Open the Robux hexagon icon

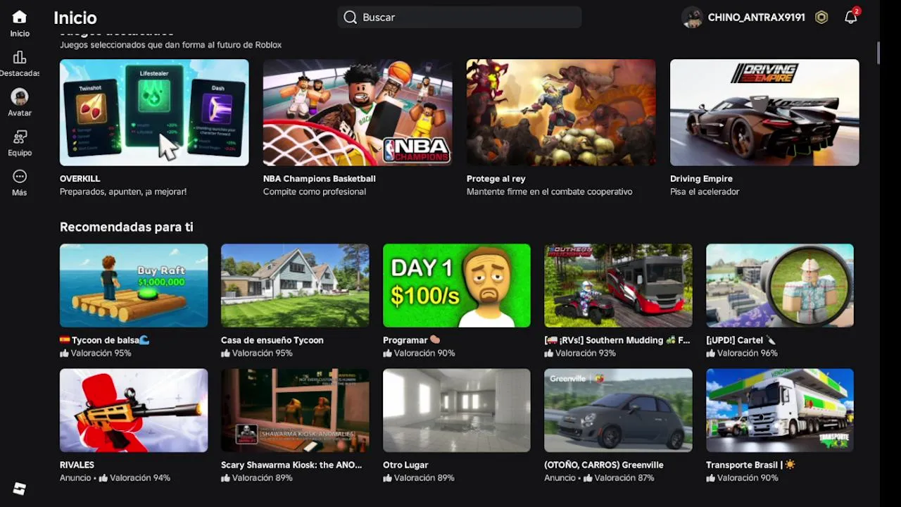tap(821, 18)
